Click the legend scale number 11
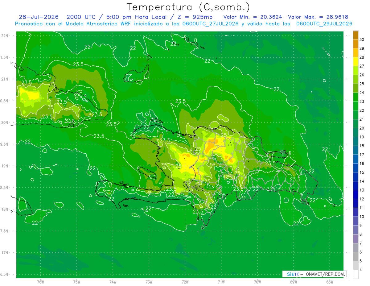 point(362,208)
